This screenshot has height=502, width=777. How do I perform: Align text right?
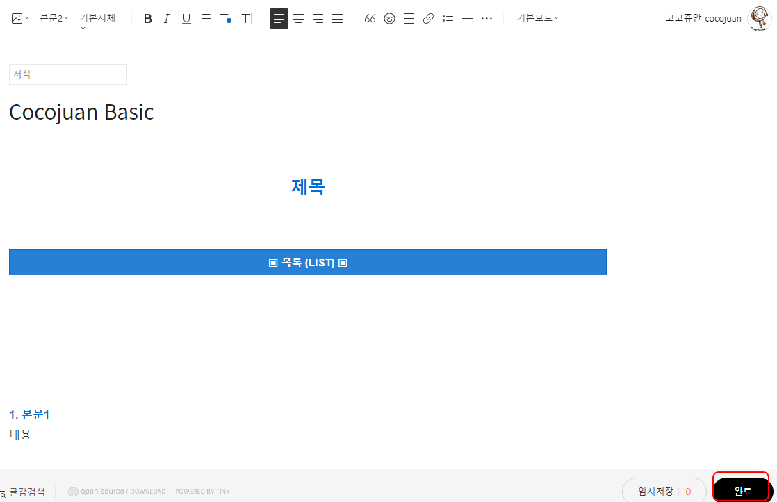click(318, 19)
